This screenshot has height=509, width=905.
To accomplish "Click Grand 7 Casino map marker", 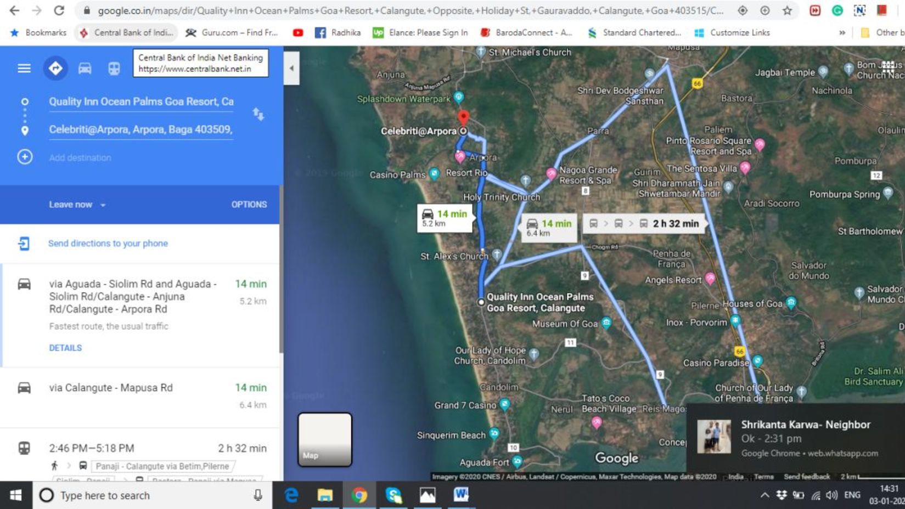I will (504, 405).
